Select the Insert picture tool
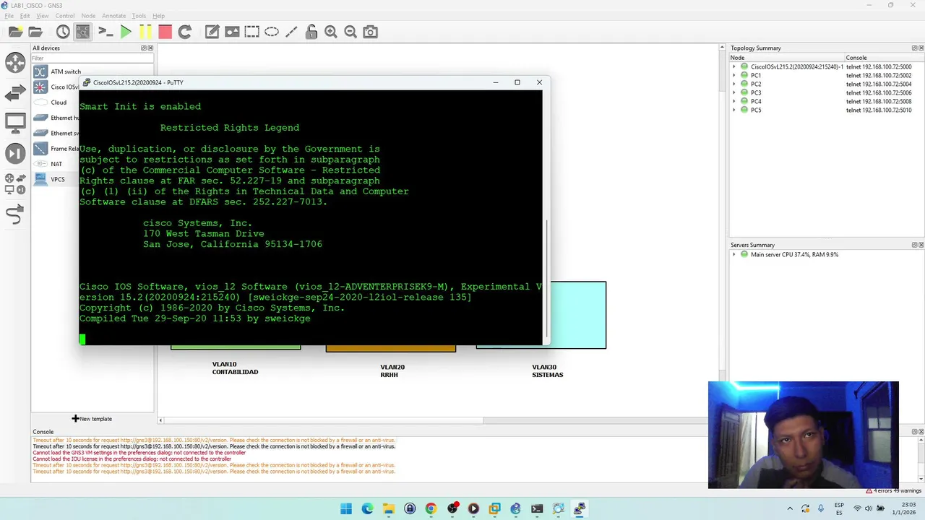 coord(232,32)
